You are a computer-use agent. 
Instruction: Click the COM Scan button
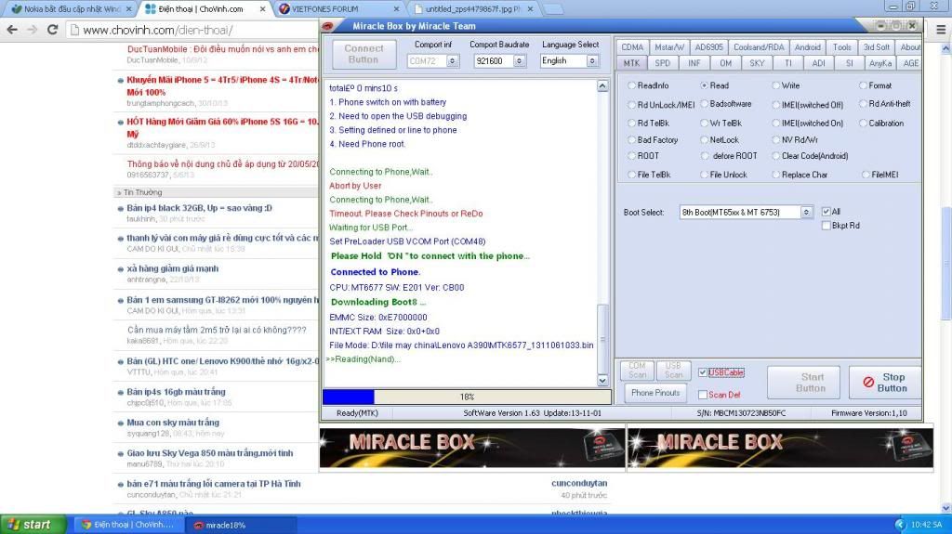click(637, 371)
